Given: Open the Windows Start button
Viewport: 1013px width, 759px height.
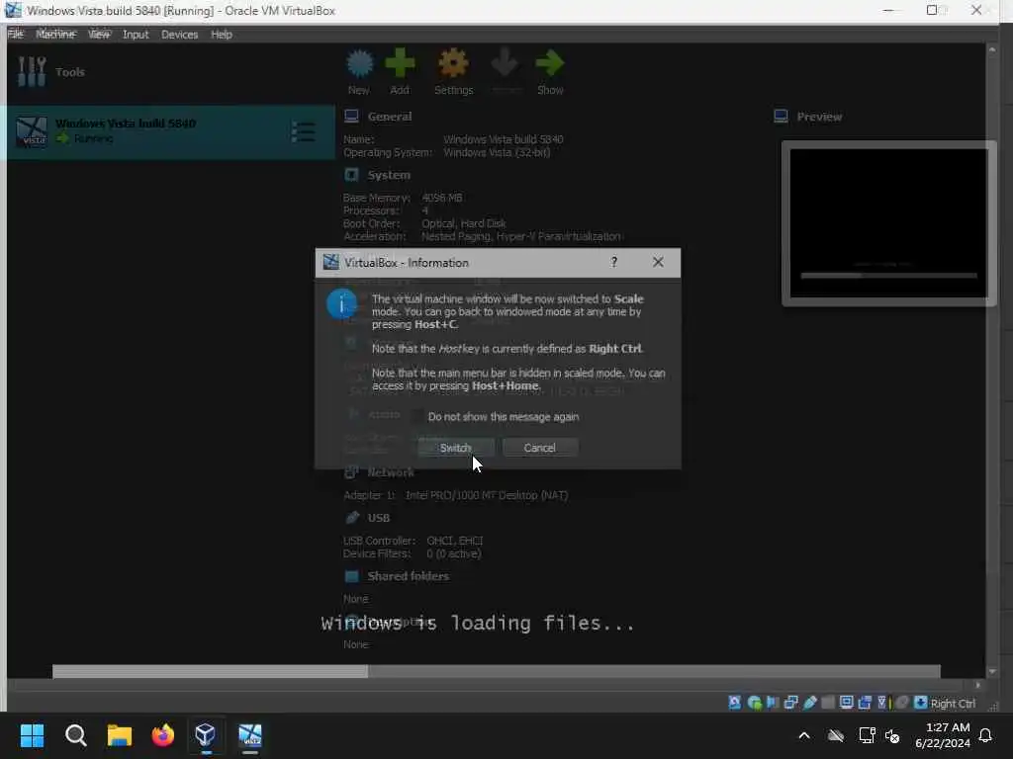Looking at the screenshot, I should pos(32,735).
